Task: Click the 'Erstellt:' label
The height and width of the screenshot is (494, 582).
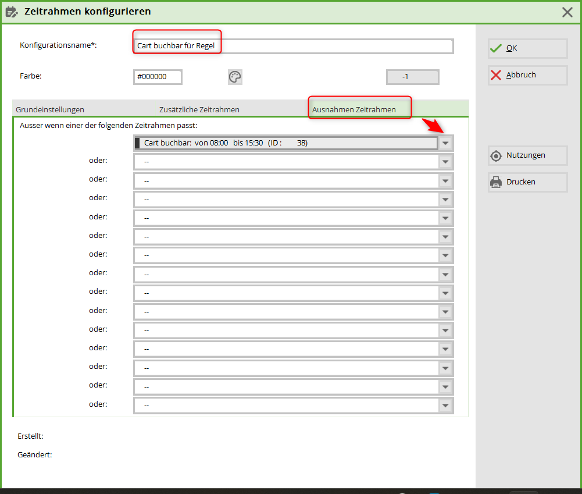Action: [x=30, y=436]
